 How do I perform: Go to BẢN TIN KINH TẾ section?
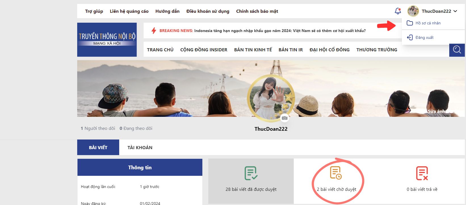pos(253,50)
